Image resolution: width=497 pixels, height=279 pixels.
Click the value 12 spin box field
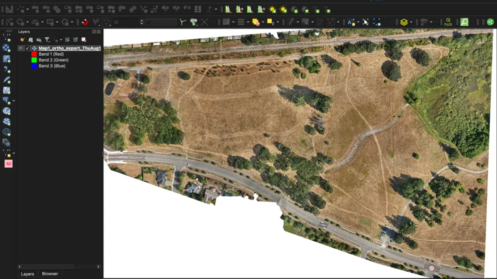pos(126,22)
